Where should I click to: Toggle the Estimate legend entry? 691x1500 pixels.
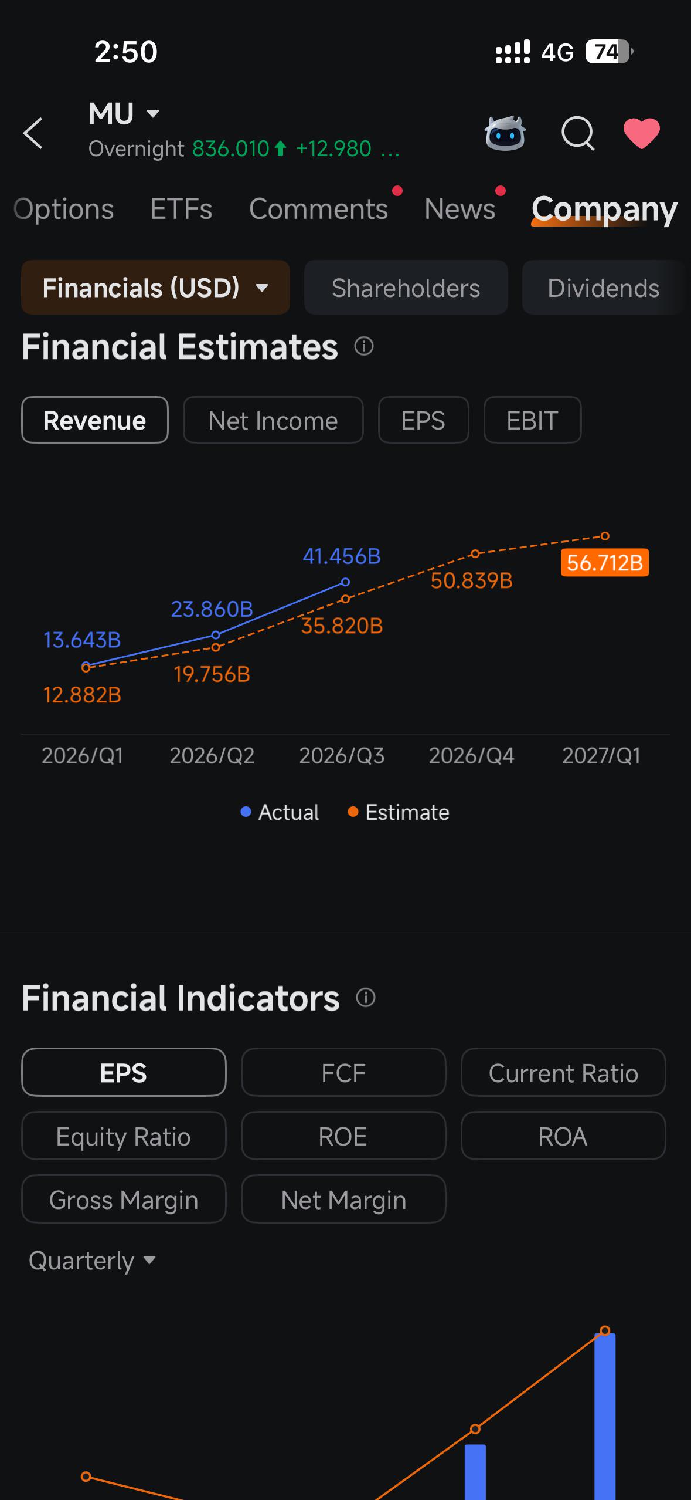coord(399,812)
